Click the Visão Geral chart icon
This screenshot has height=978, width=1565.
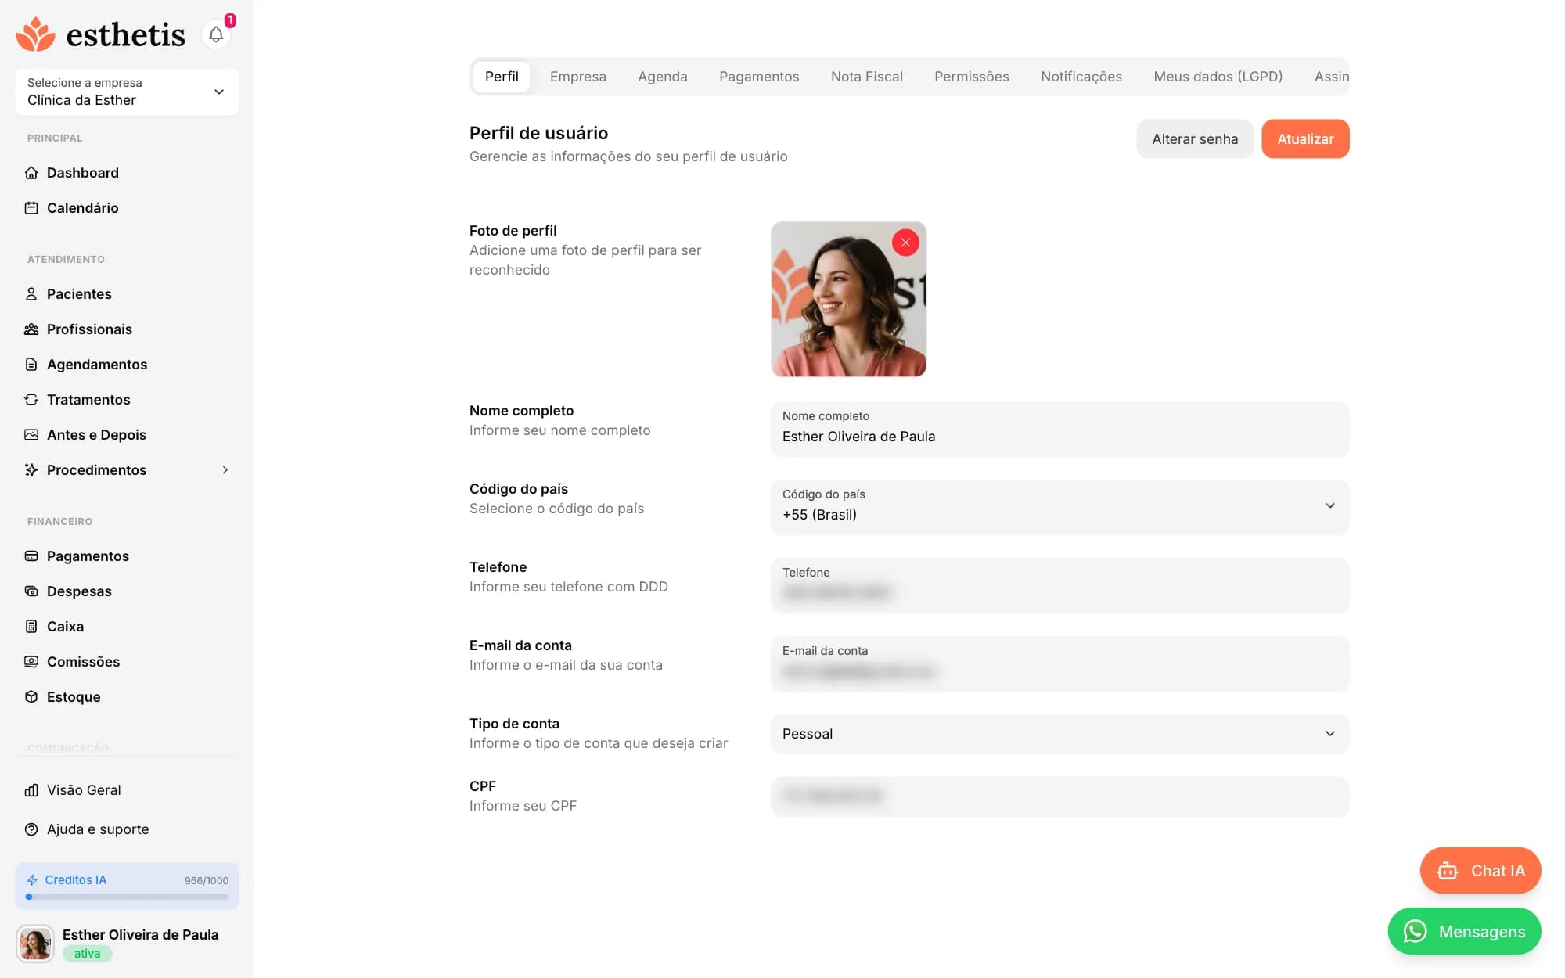coord(31,790)
